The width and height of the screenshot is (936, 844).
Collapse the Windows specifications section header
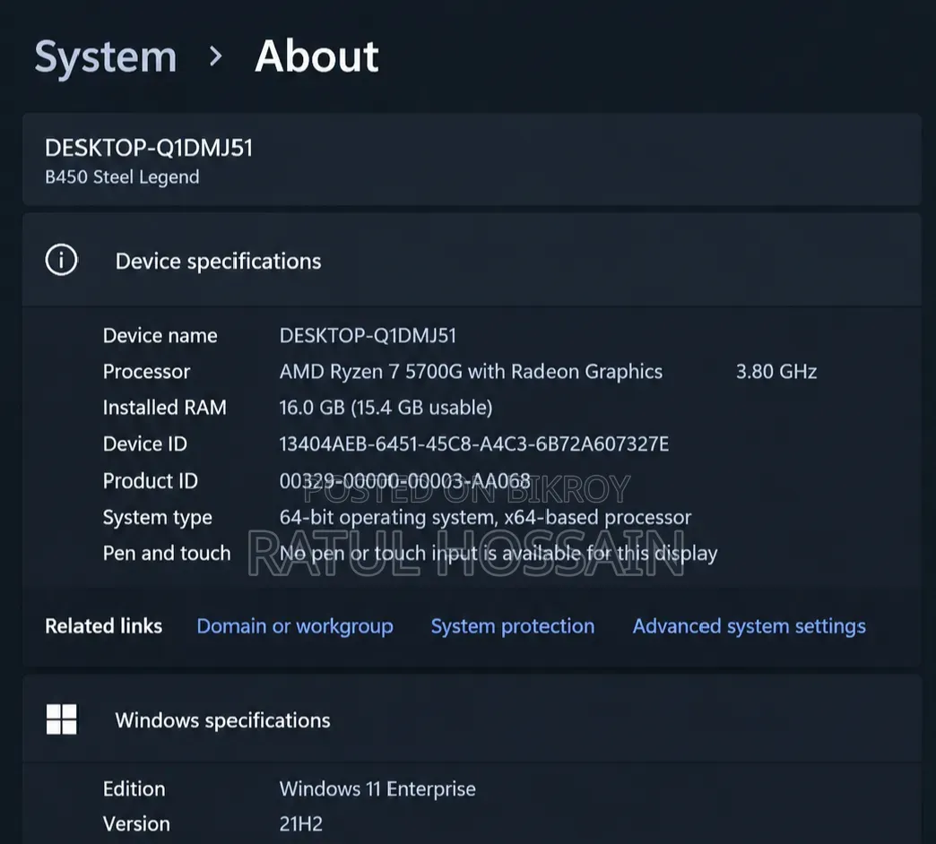[x=472, y=719]
